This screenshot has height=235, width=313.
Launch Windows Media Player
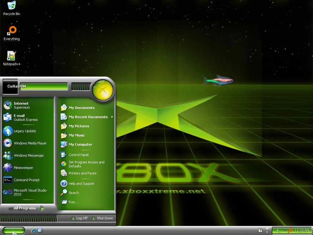coord(28,143)
